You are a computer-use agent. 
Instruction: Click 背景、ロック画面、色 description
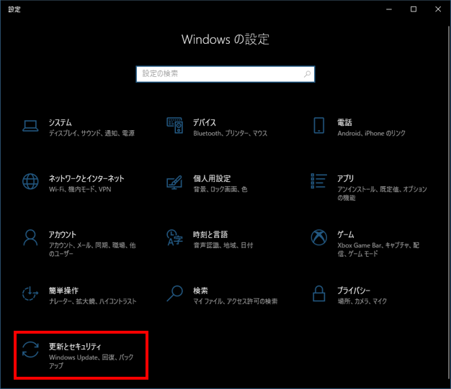(x=220, y=189)
